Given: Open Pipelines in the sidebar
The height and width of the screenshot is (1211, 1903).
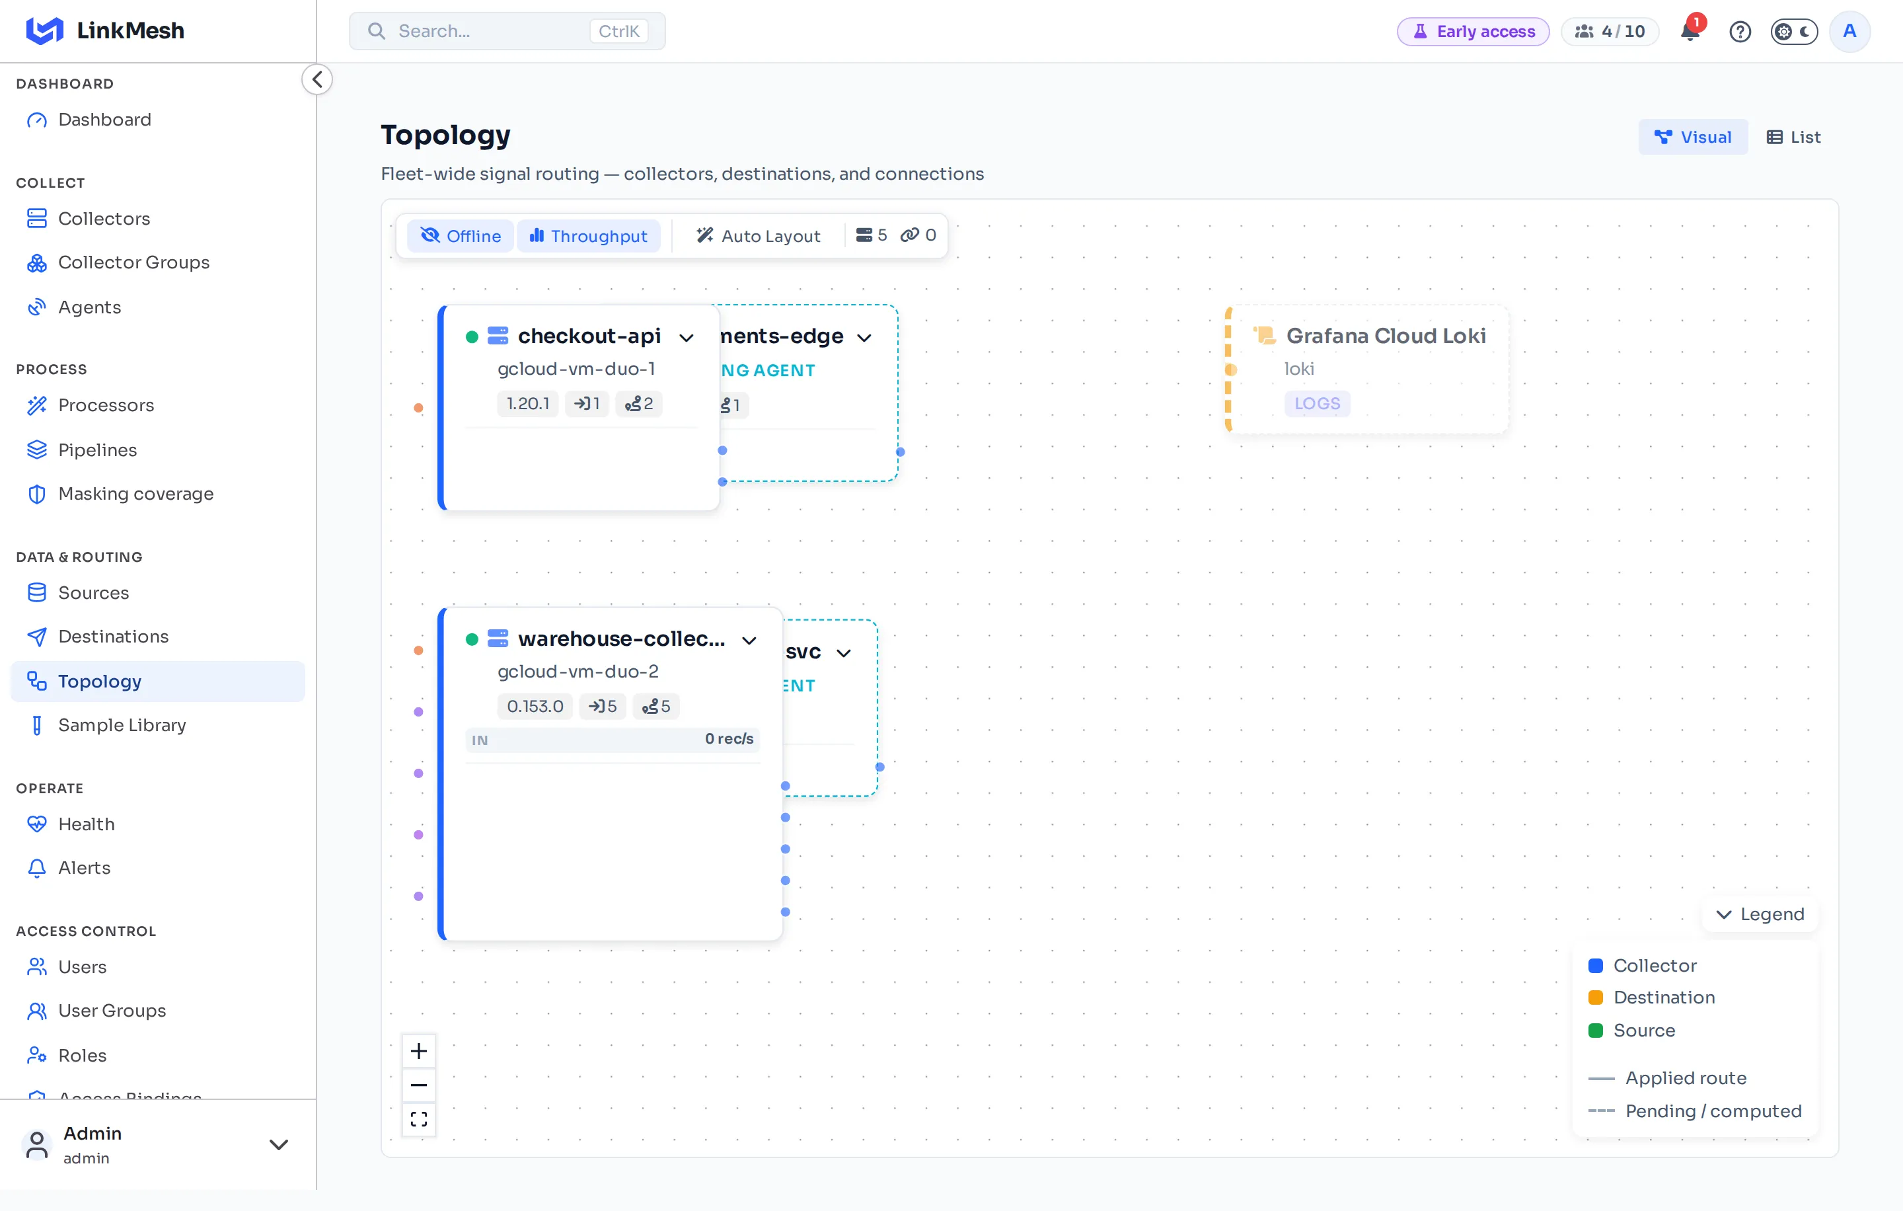Looking at the screenshot, I should [x=97, y=449].
